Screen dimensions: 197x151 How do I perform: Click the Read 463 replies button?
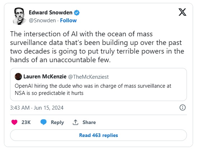point(98,135)
